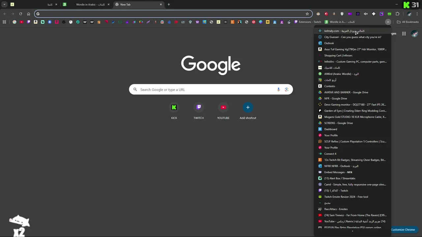Open the Carrd one-page sites bookmark
The width and height of the screenshot is (422, 237).
coord(352,184)
